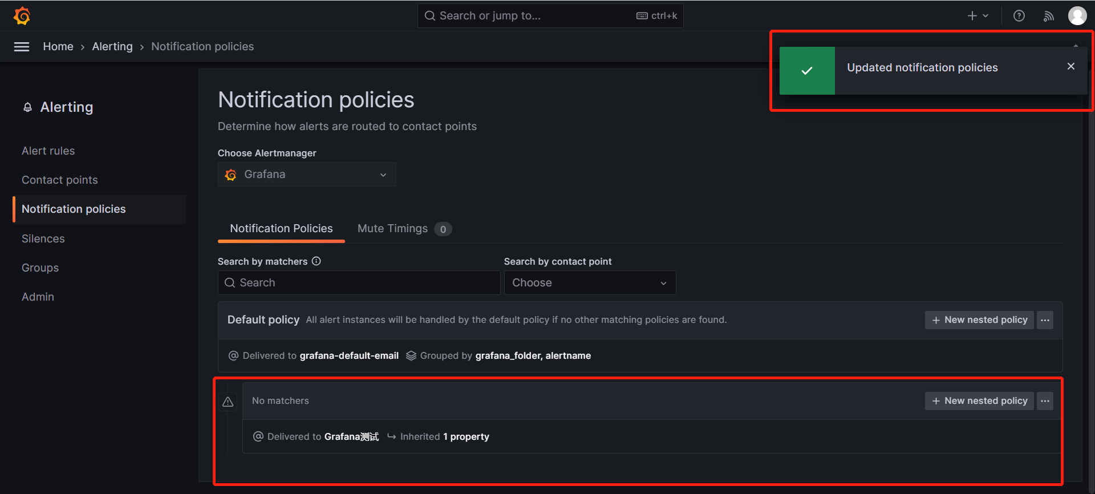Click the user profile avatar
The width and height of the screenshot is (1095, 494).
[x=1077, y=16]
